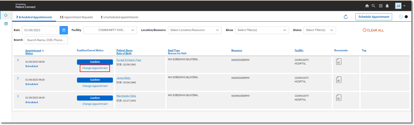Change appointment for Manchester Della

(95, 104)
